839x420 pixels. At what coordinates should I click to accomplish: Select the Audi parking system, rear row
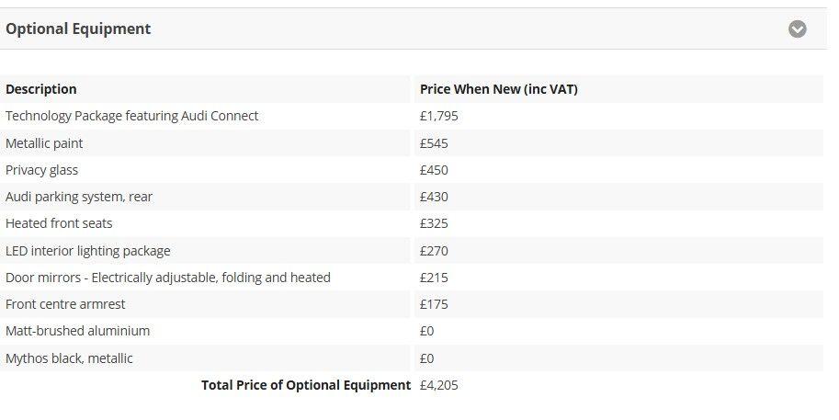coord(412,197)
